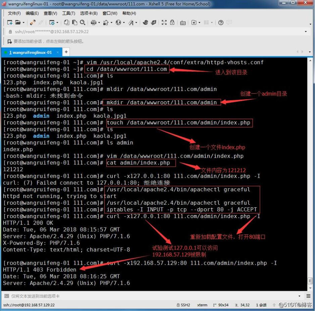Expand the new tab group dropdown arrow
315x311 pixels.
click(199, 22)
